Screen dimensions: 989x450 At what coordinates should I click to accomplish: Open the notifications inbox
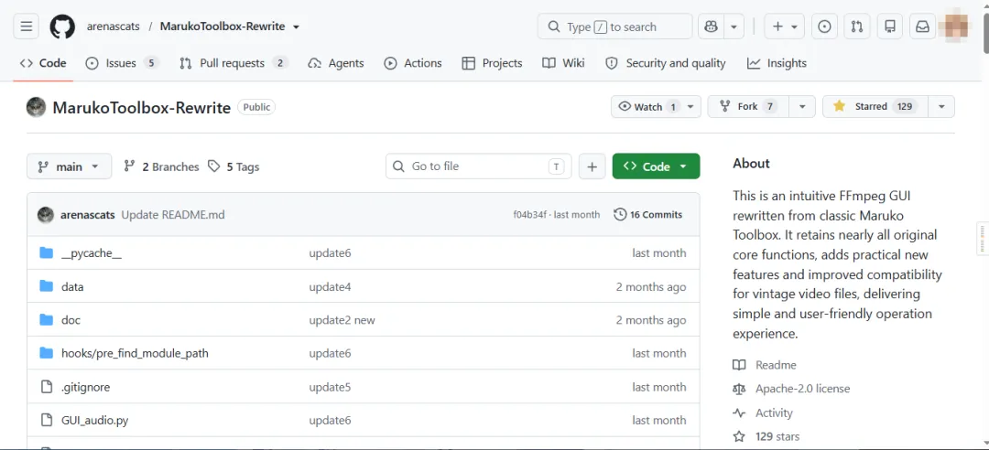tap(923, 27)
